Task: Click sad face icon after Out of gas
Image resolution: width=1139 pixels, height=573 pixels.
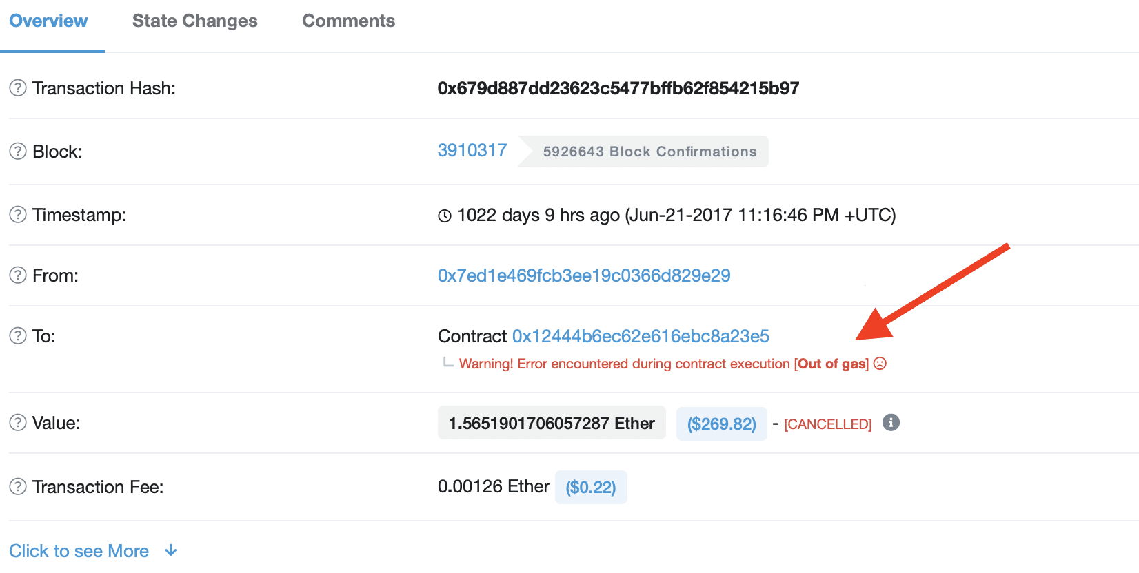Action: (880, 364)
